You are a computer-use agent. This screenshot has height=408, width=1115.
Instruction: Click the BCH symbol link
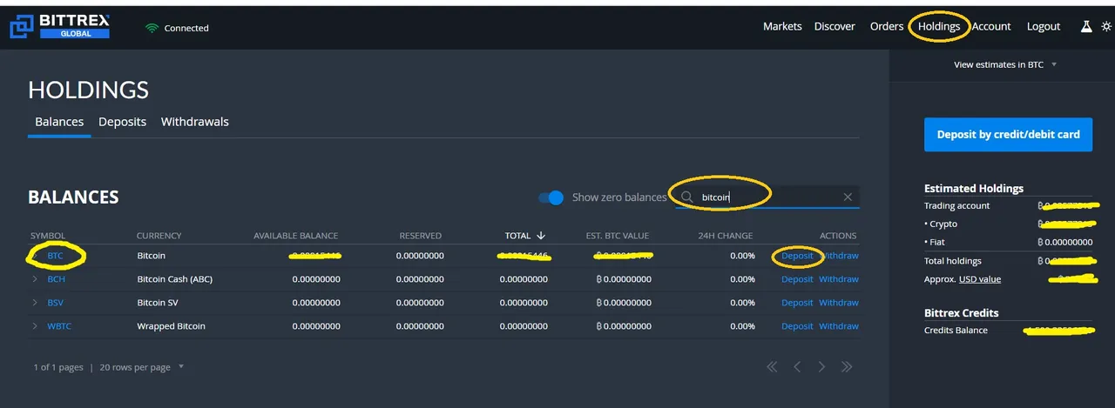[x=56, y=279]
